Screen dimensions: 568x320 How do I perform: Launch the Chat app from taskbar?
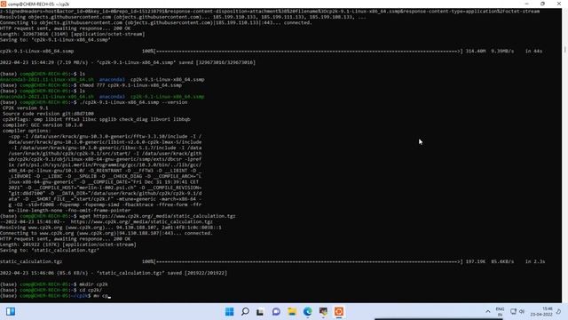[x=276, y=312]
